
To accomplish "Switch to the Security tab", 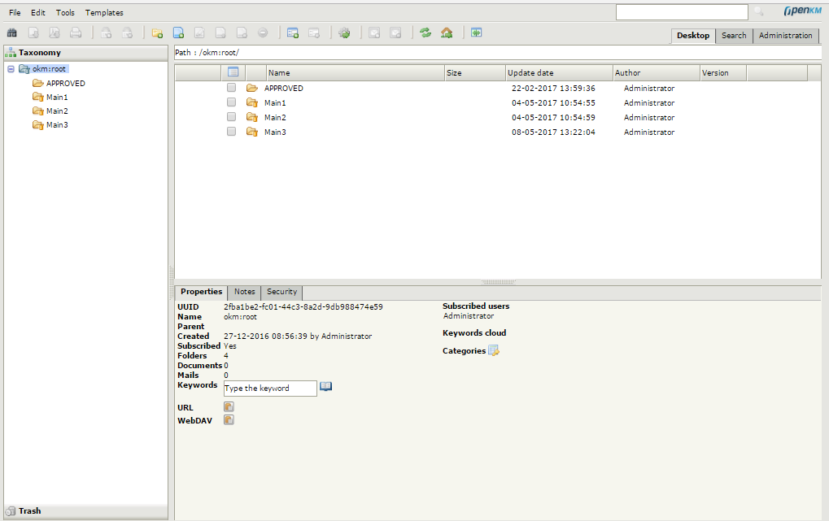I will pyautogui.click(x=282, y=292).
